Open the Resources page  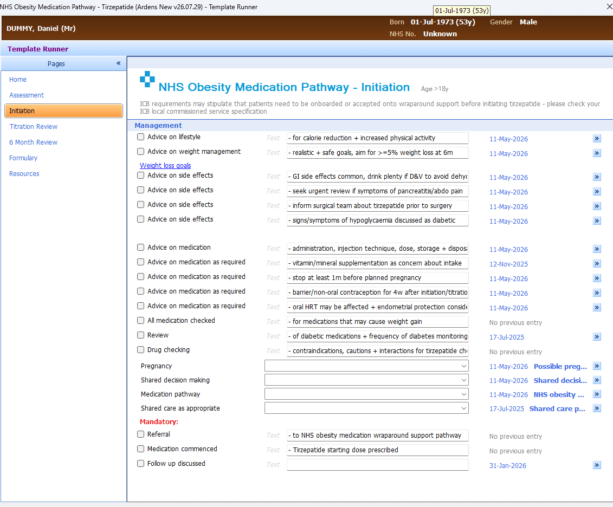pos(24,173)
